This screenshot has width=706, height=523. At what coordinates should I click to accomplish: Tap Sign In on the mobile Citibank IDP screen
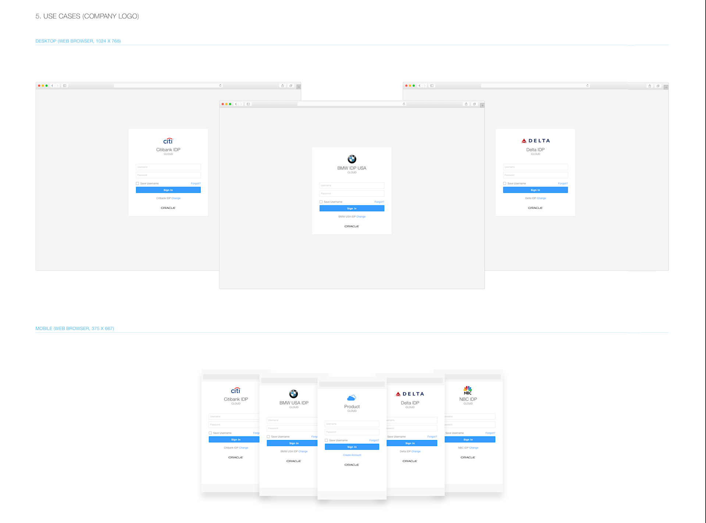coord(234,440)
